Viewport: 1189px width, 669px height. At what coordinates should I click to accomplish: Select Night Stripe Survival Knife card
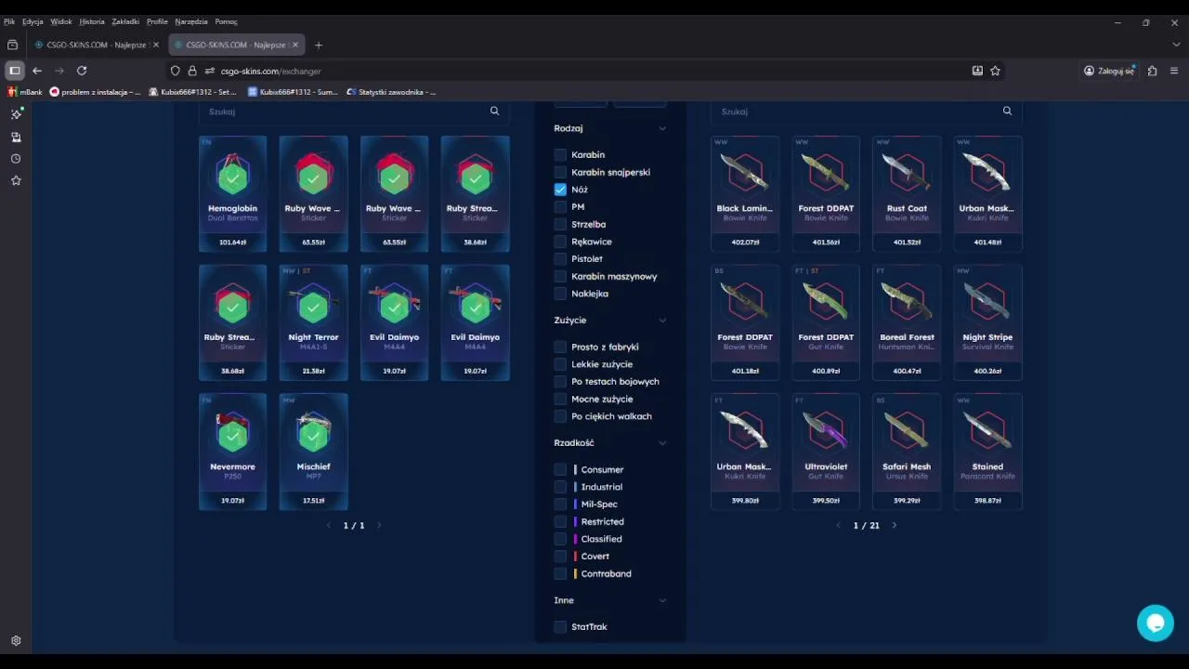pos(987,322)
